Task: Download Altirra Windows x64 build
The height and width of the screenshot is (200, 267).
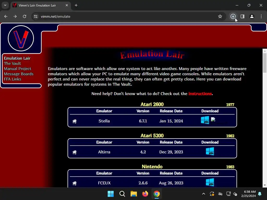Action: tap(210, 151)
